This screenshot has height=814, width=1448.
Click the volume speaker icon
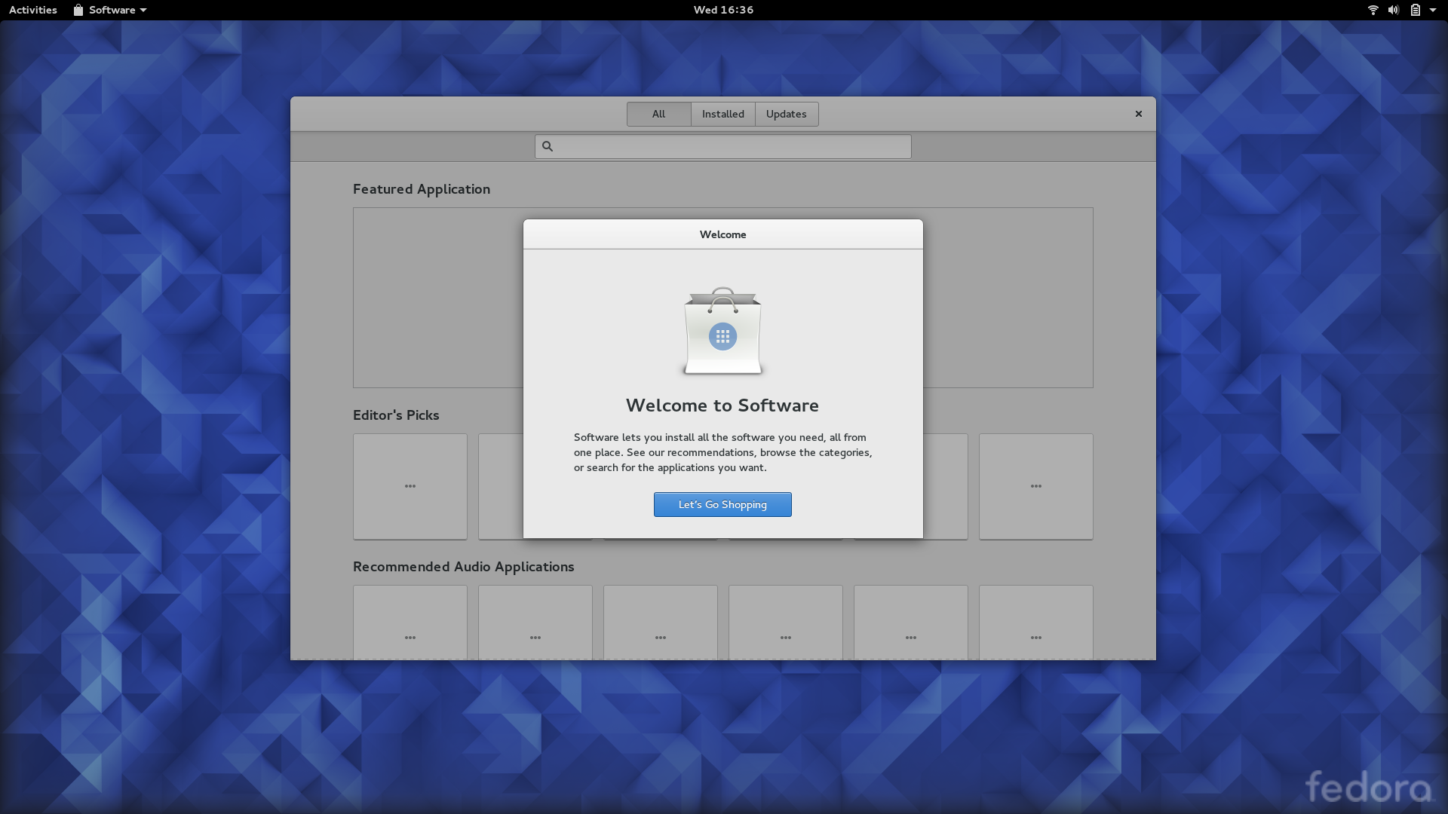coord(1394,10)
